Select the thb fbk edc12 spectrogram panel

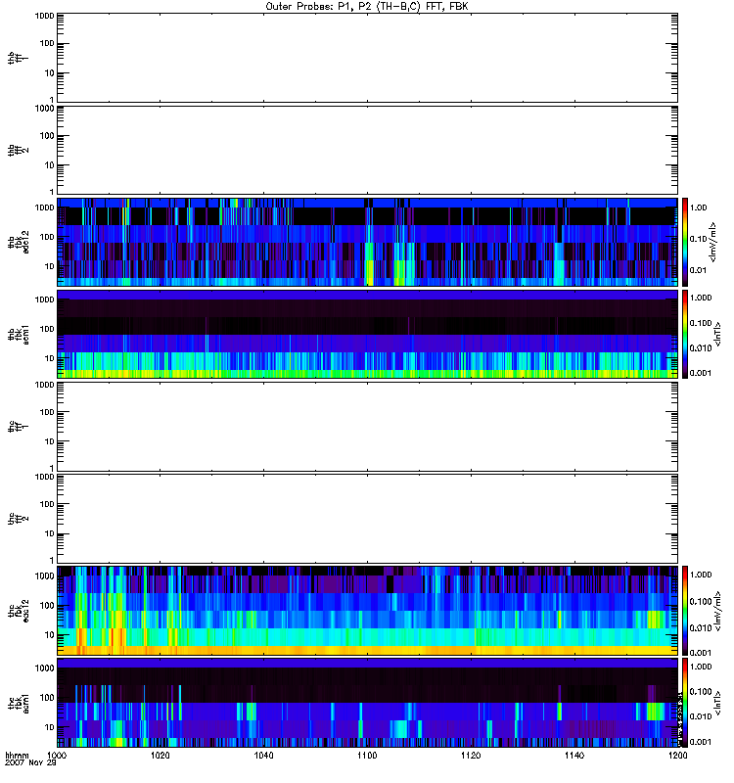point(367,242)
